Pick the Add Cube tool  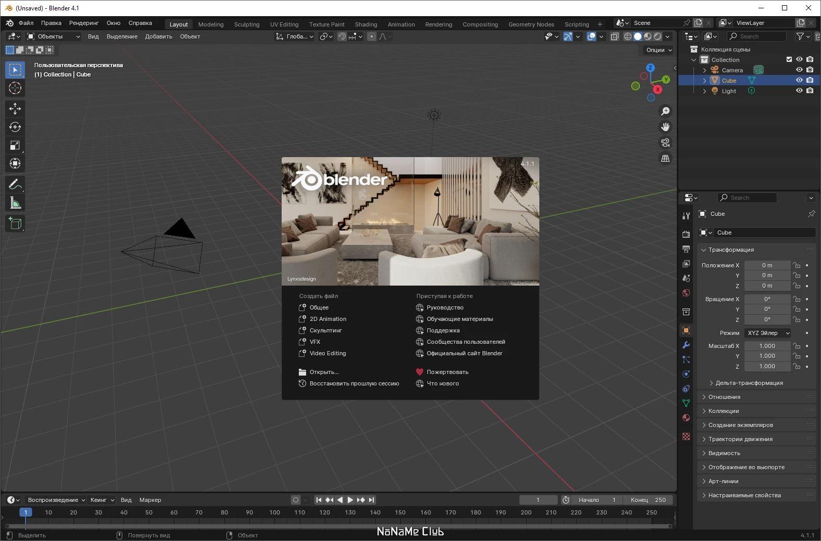(15, 223)
